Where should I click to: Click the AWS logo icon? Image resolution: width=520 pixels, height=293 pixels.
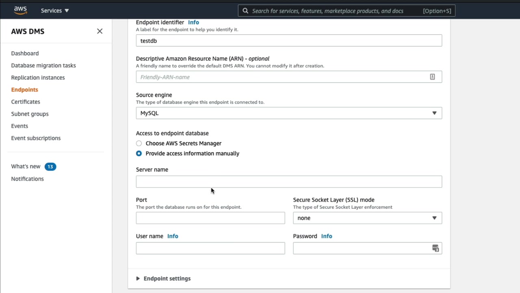pos(20,11)
